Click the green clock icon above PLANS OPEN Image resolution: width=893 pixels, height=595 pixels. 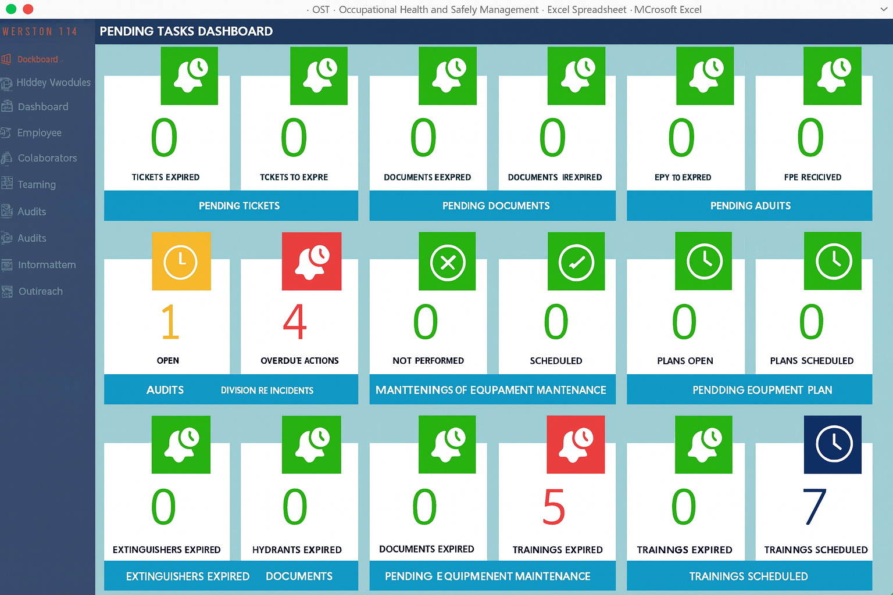(703, 261)
